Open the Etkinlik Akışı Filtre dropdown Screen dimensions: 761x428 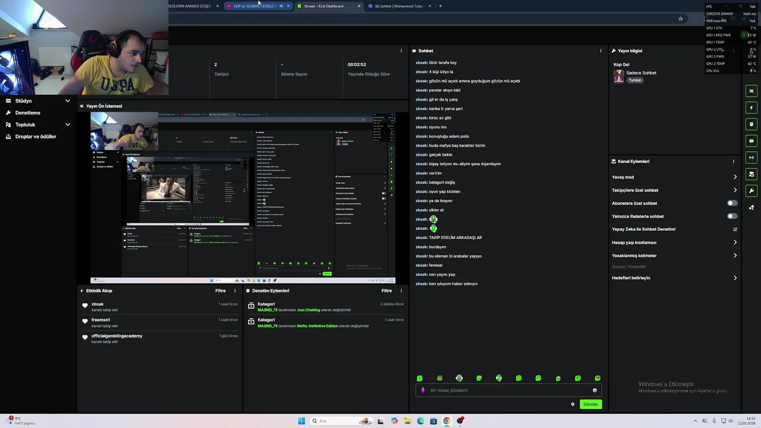221,291
